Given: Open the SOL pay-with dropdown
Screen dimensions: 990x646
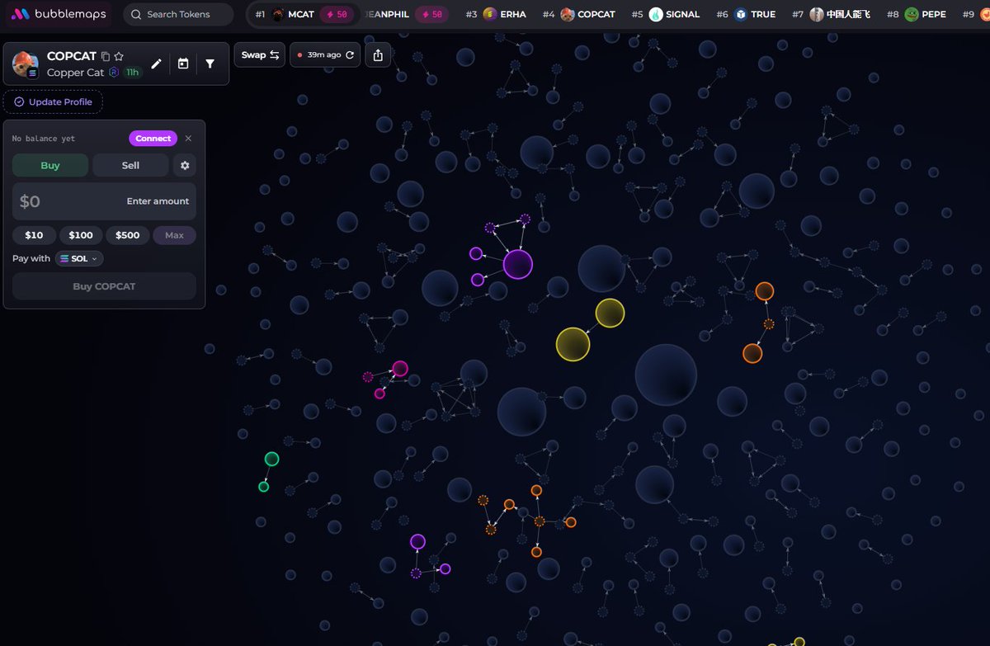Looking at the screenshot, I should pyautogui.click(x=79, y=258).
